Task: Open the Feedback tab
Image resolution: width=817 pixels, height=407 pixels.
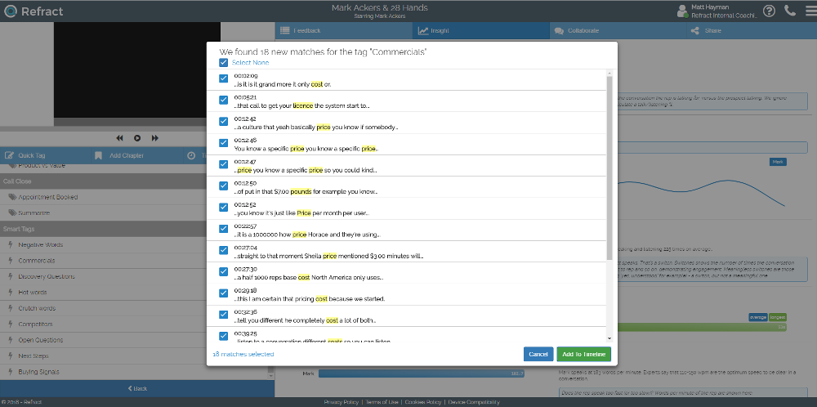Action: [x=343, y=30]
